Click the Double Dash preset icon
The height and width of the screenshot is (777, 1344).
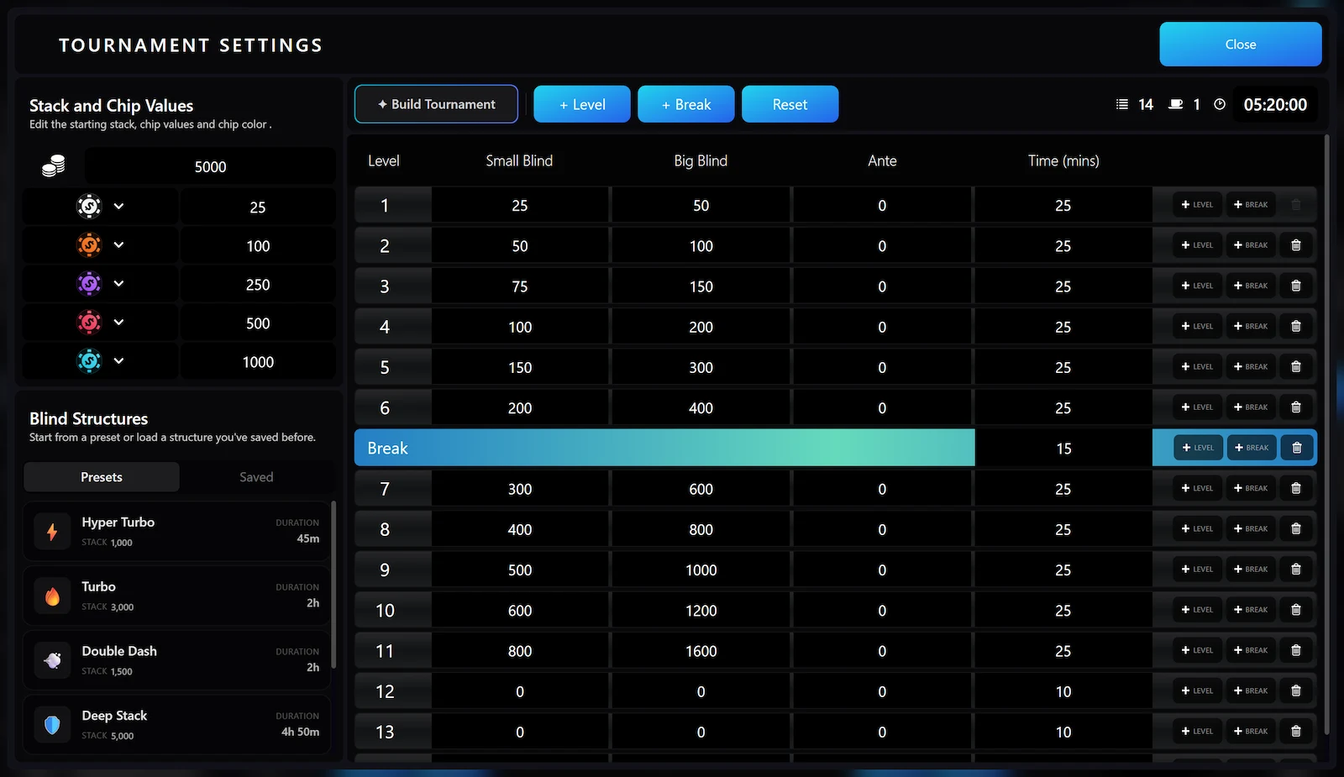[x=52, y=660]
